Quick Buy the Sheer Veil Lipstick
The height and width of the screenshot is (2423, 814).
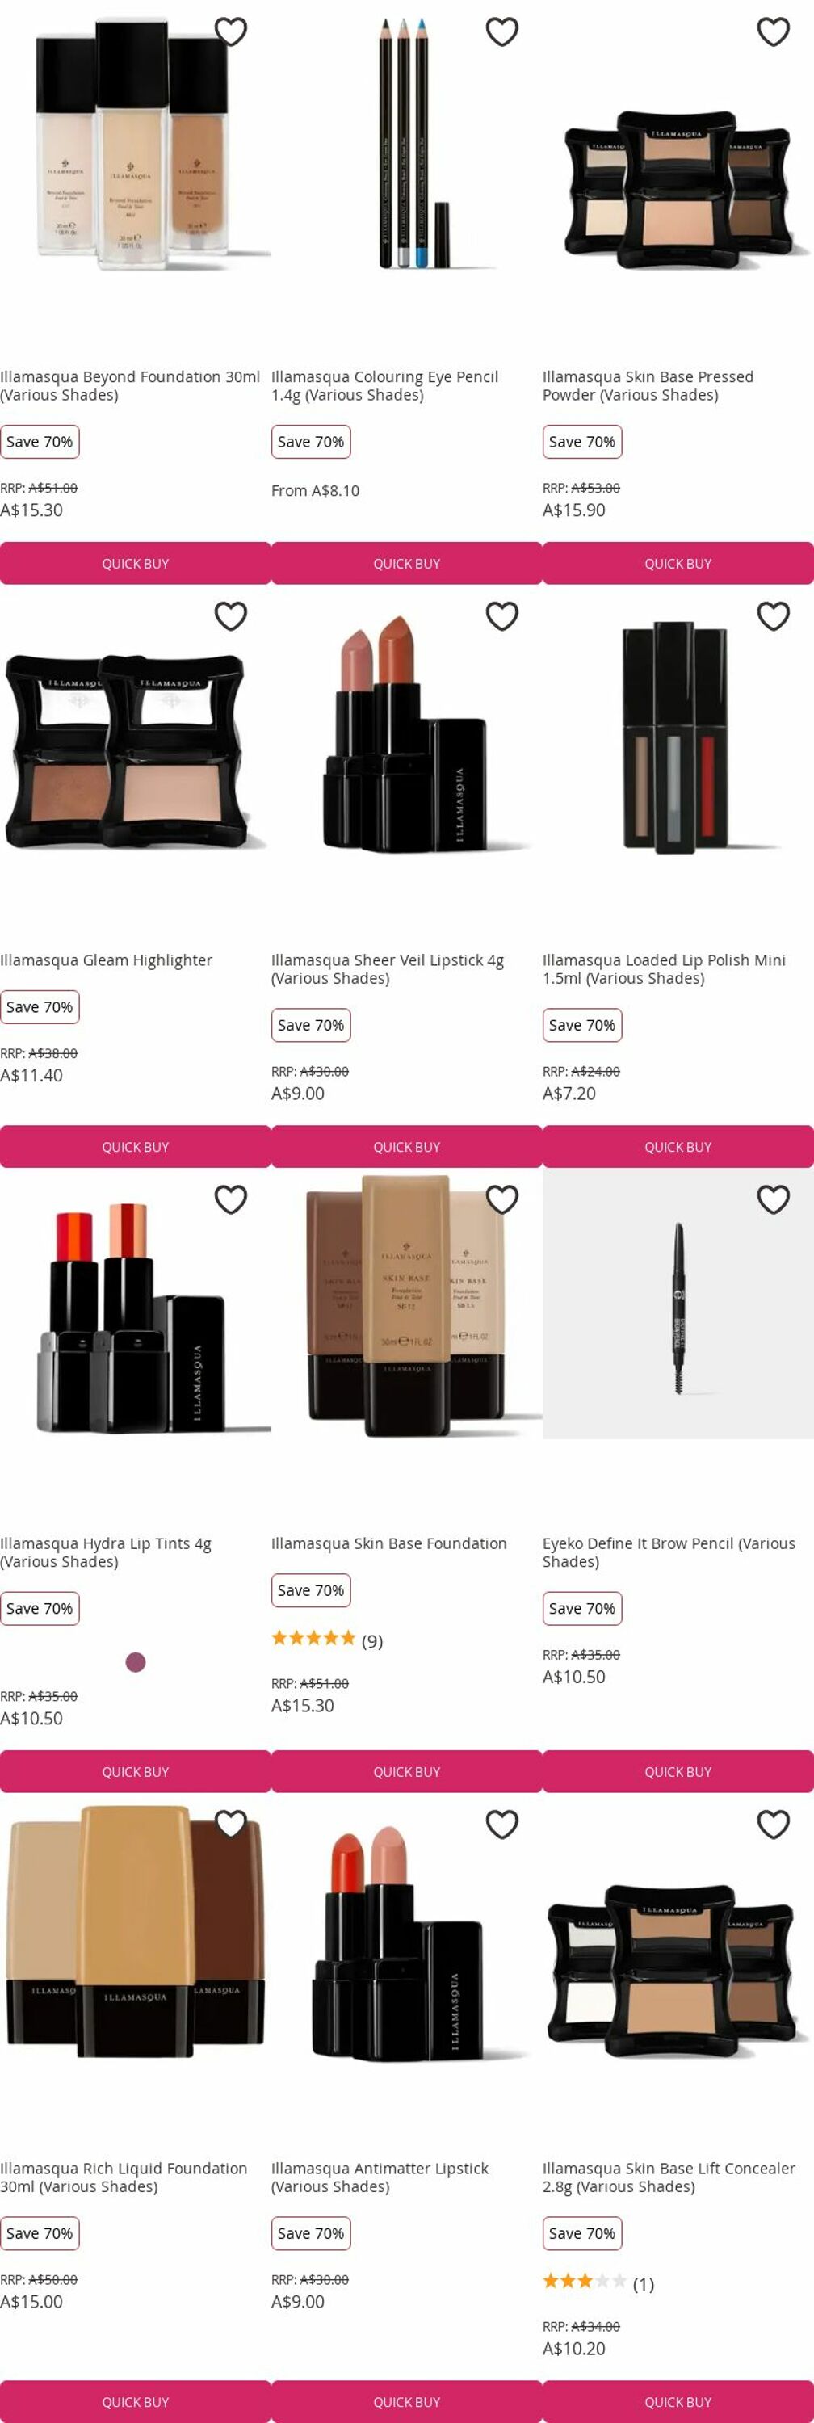coord(406,1147)
